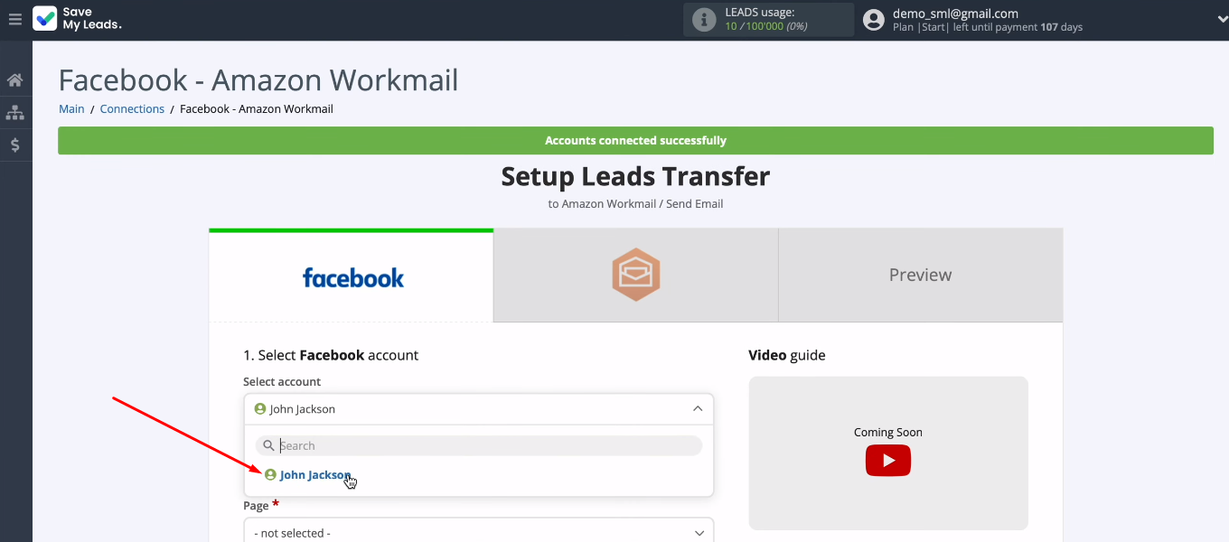Image resolution: width=1229 pixels, height=542 pixels.
Task: Switch to the Preview tab
Action: click(x=920, y=275)
